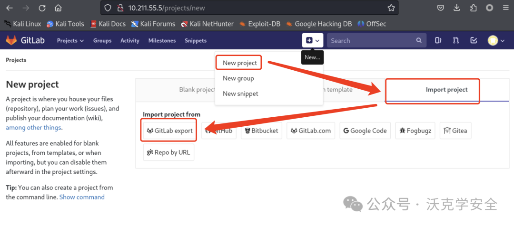
Task: Select GitLab.com import option
Action: [311, 131]
